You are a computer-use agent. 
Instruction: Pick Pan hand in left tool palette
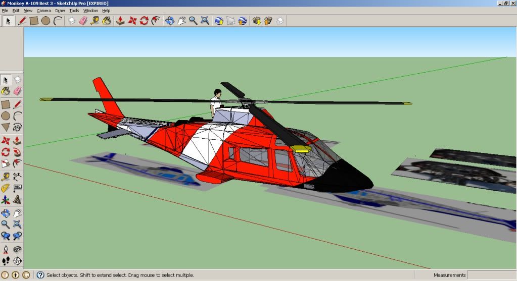[17, 213]
